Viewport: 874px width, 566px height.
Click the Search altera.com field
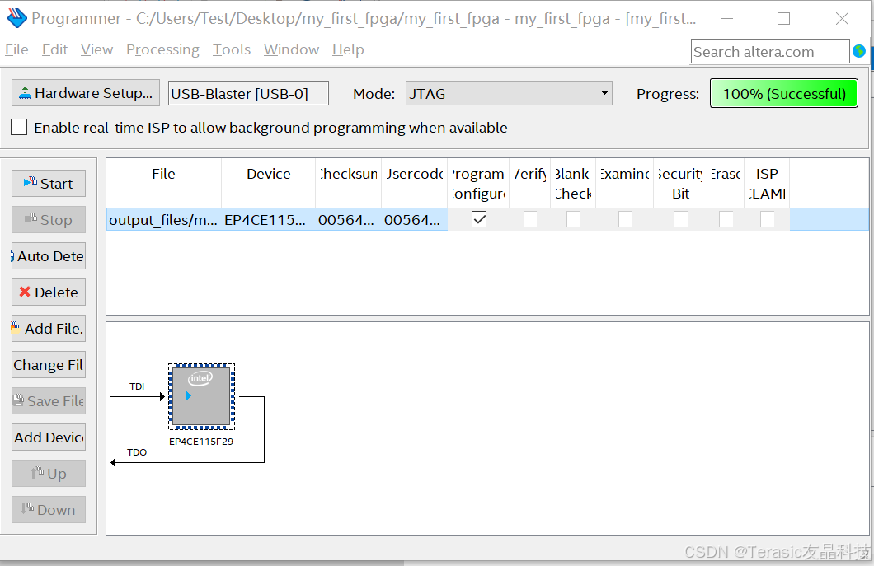click(770, 52)
